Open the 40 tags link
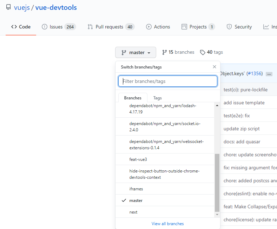Viewport: 277px width, 229px height. pyautogui.click(x=211, y=52)
